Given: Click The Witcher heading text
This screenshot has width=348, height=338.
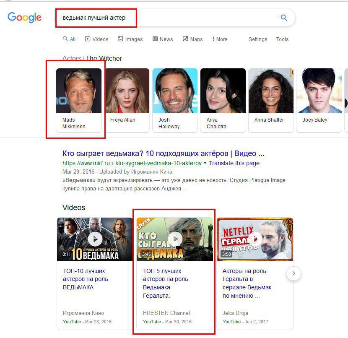Looking at the screenshot, I should pos(104,58).
